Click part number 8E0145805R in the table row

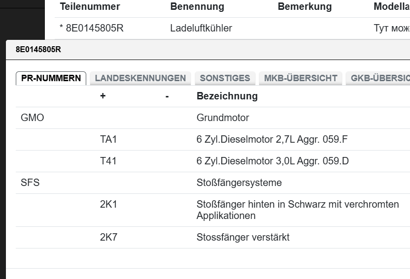94,29
